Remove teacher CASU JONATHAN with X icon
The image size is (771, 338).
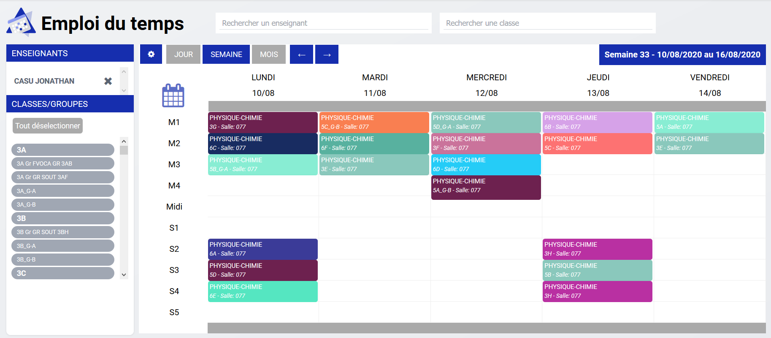(108, 81)
